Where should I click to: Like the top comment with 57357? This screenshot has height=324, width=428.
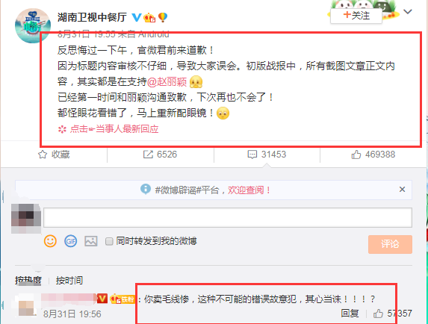[x=378, y=314]
